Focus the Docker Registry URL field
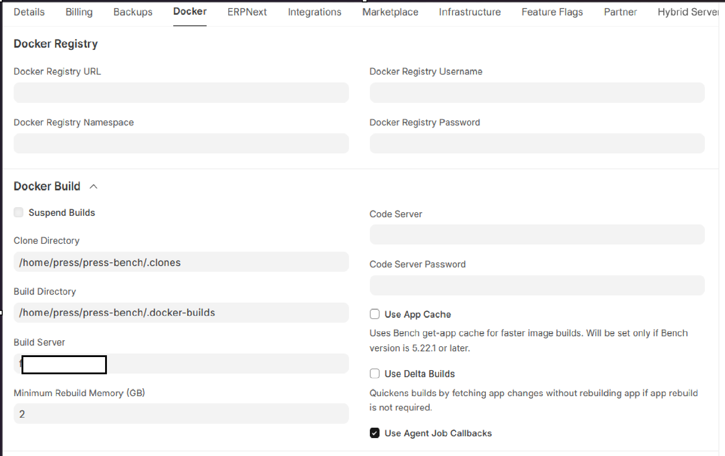Viewport: 725px width, 456px height. pos(181,92)
